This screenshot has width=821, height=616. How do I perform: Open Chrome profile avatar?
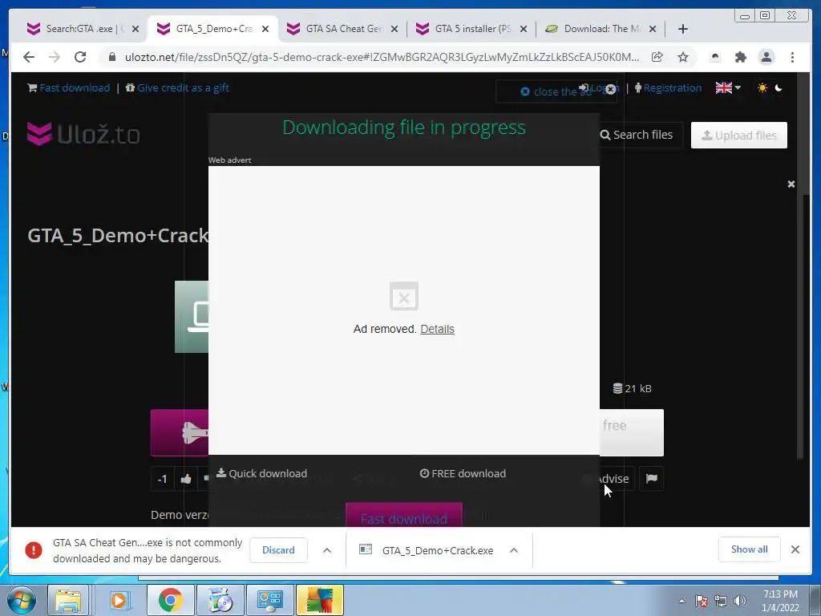point(766,57)
